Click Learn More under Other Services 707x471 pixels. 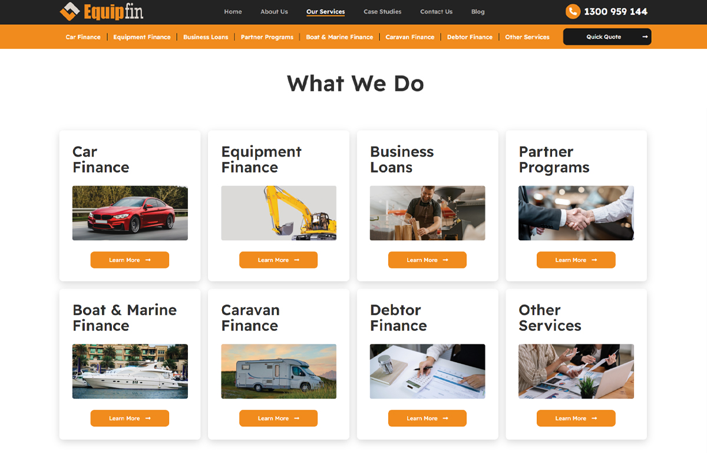point(576,418)
